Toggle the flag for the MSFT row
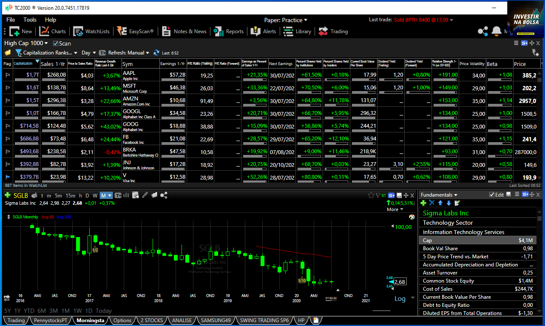Screen dimensions: 545x326 coord(7,88)
